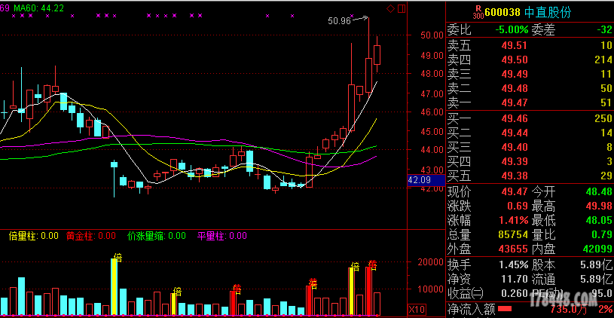Click the 平量柱: 0.00 indicator label
Image resolution: width=614 pixels, height=318 pixels.
click(x=221, y=236)
